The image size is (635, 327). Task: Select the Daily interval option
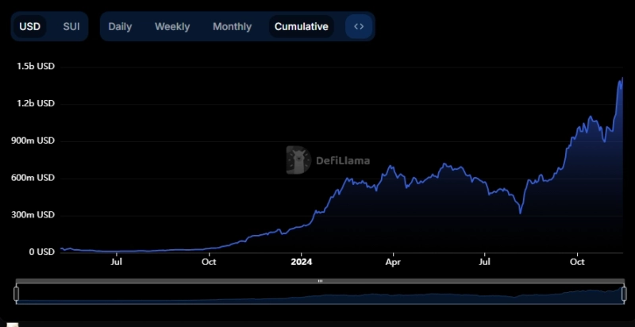pos(120,26)
